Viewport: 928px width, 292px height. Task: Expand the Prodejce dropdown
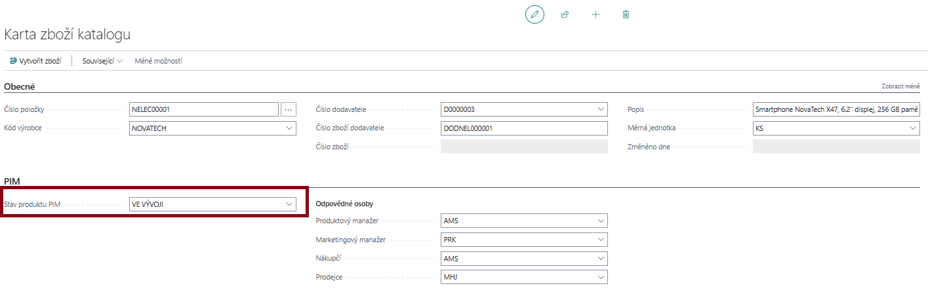pos(601,278)
